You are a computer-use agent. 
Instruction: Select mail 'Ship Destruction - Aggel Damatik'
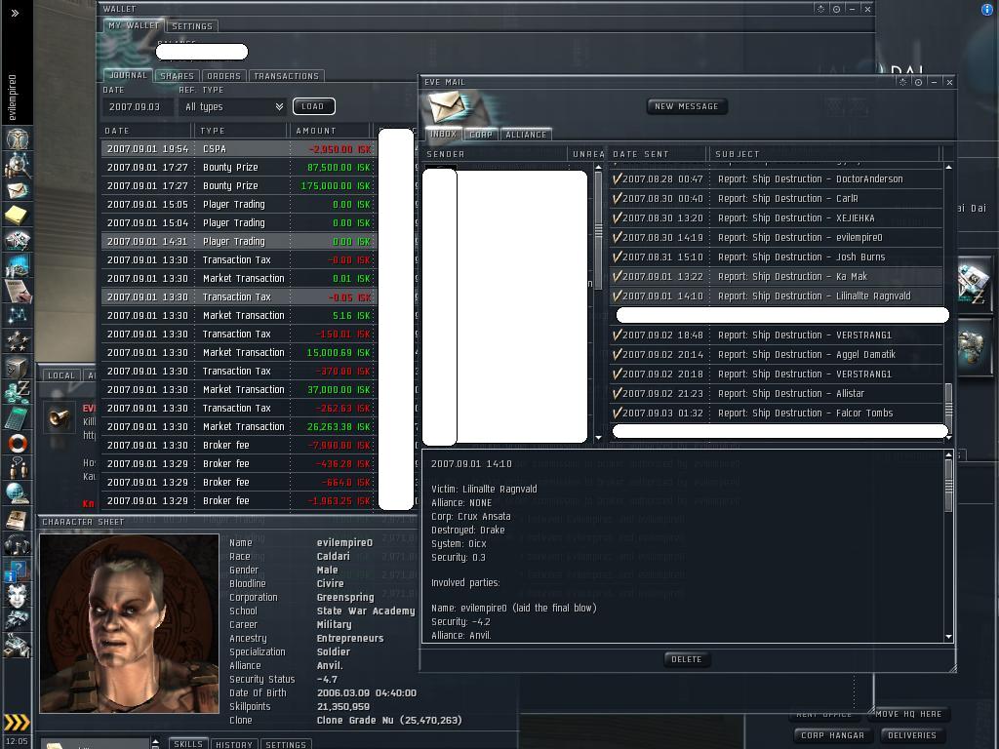click(x=776, y=355)
